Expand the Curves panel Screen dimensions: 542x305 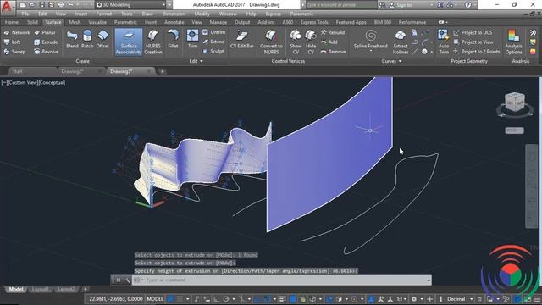tap(391, 61)
